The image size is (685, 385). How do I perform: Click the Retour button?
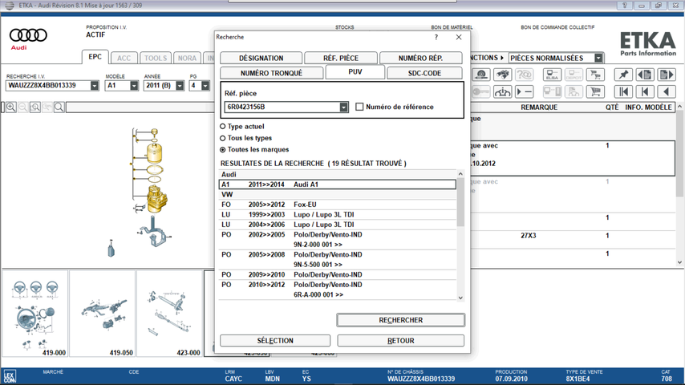(x=400, y=340)
